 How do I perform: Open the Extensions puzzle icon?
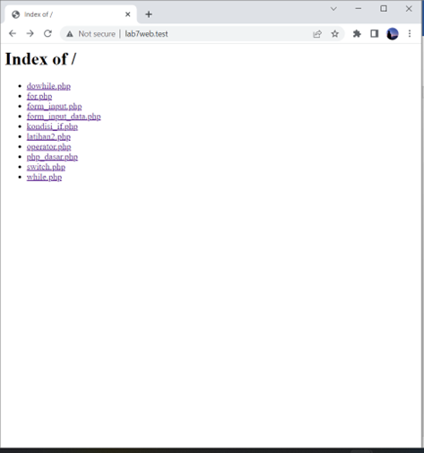pos(357,34)
